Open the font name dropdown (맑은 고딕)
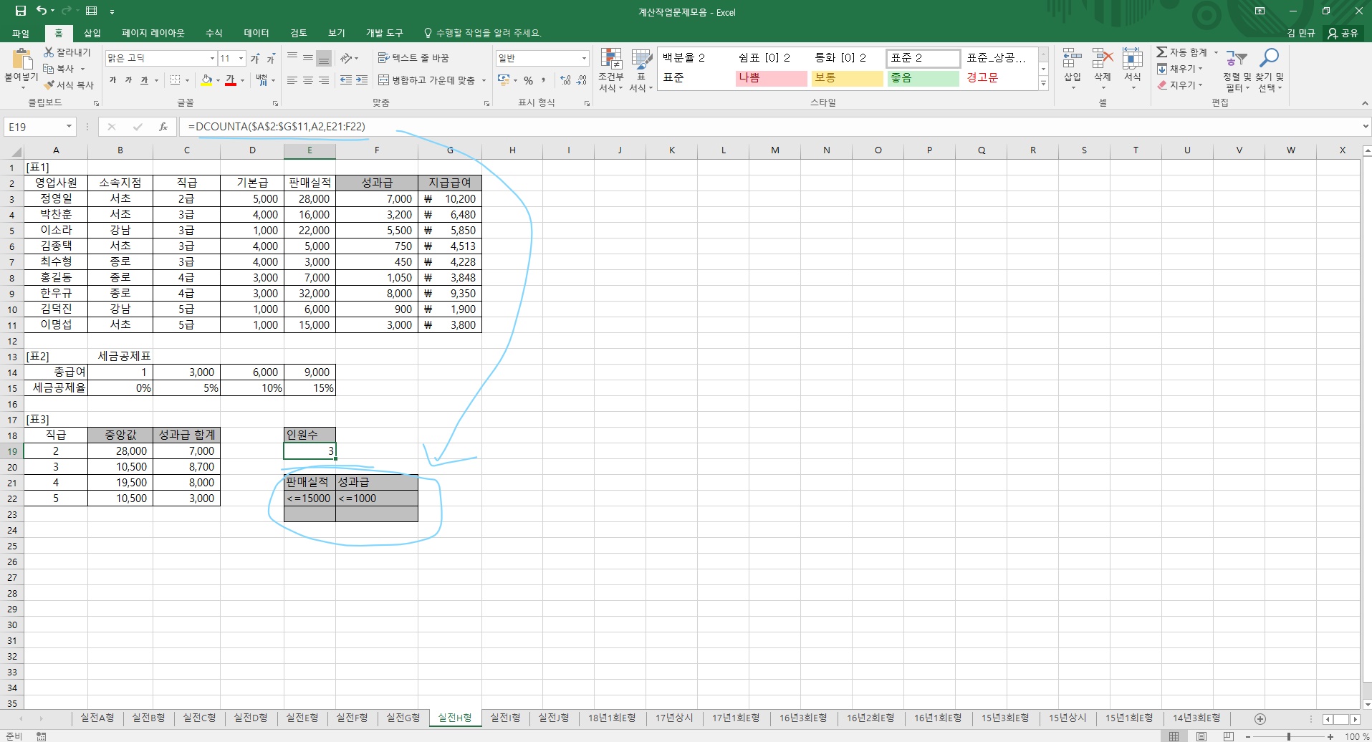The height and width of the screenshot is (742, 1372). pos(212,58)
